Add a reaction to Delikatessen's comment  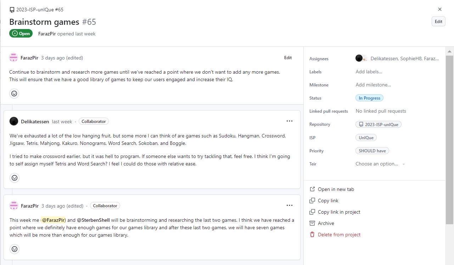[x=15, y=177]
